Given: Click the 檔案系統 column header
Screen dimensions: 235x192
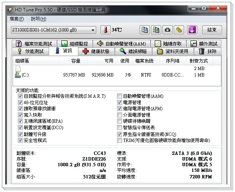Looking at the screenshot, I should click(146, 61).
